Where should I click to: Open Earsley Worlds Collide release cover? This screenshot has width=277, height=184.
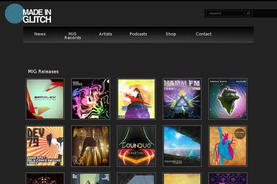click(x=45, y=99)
